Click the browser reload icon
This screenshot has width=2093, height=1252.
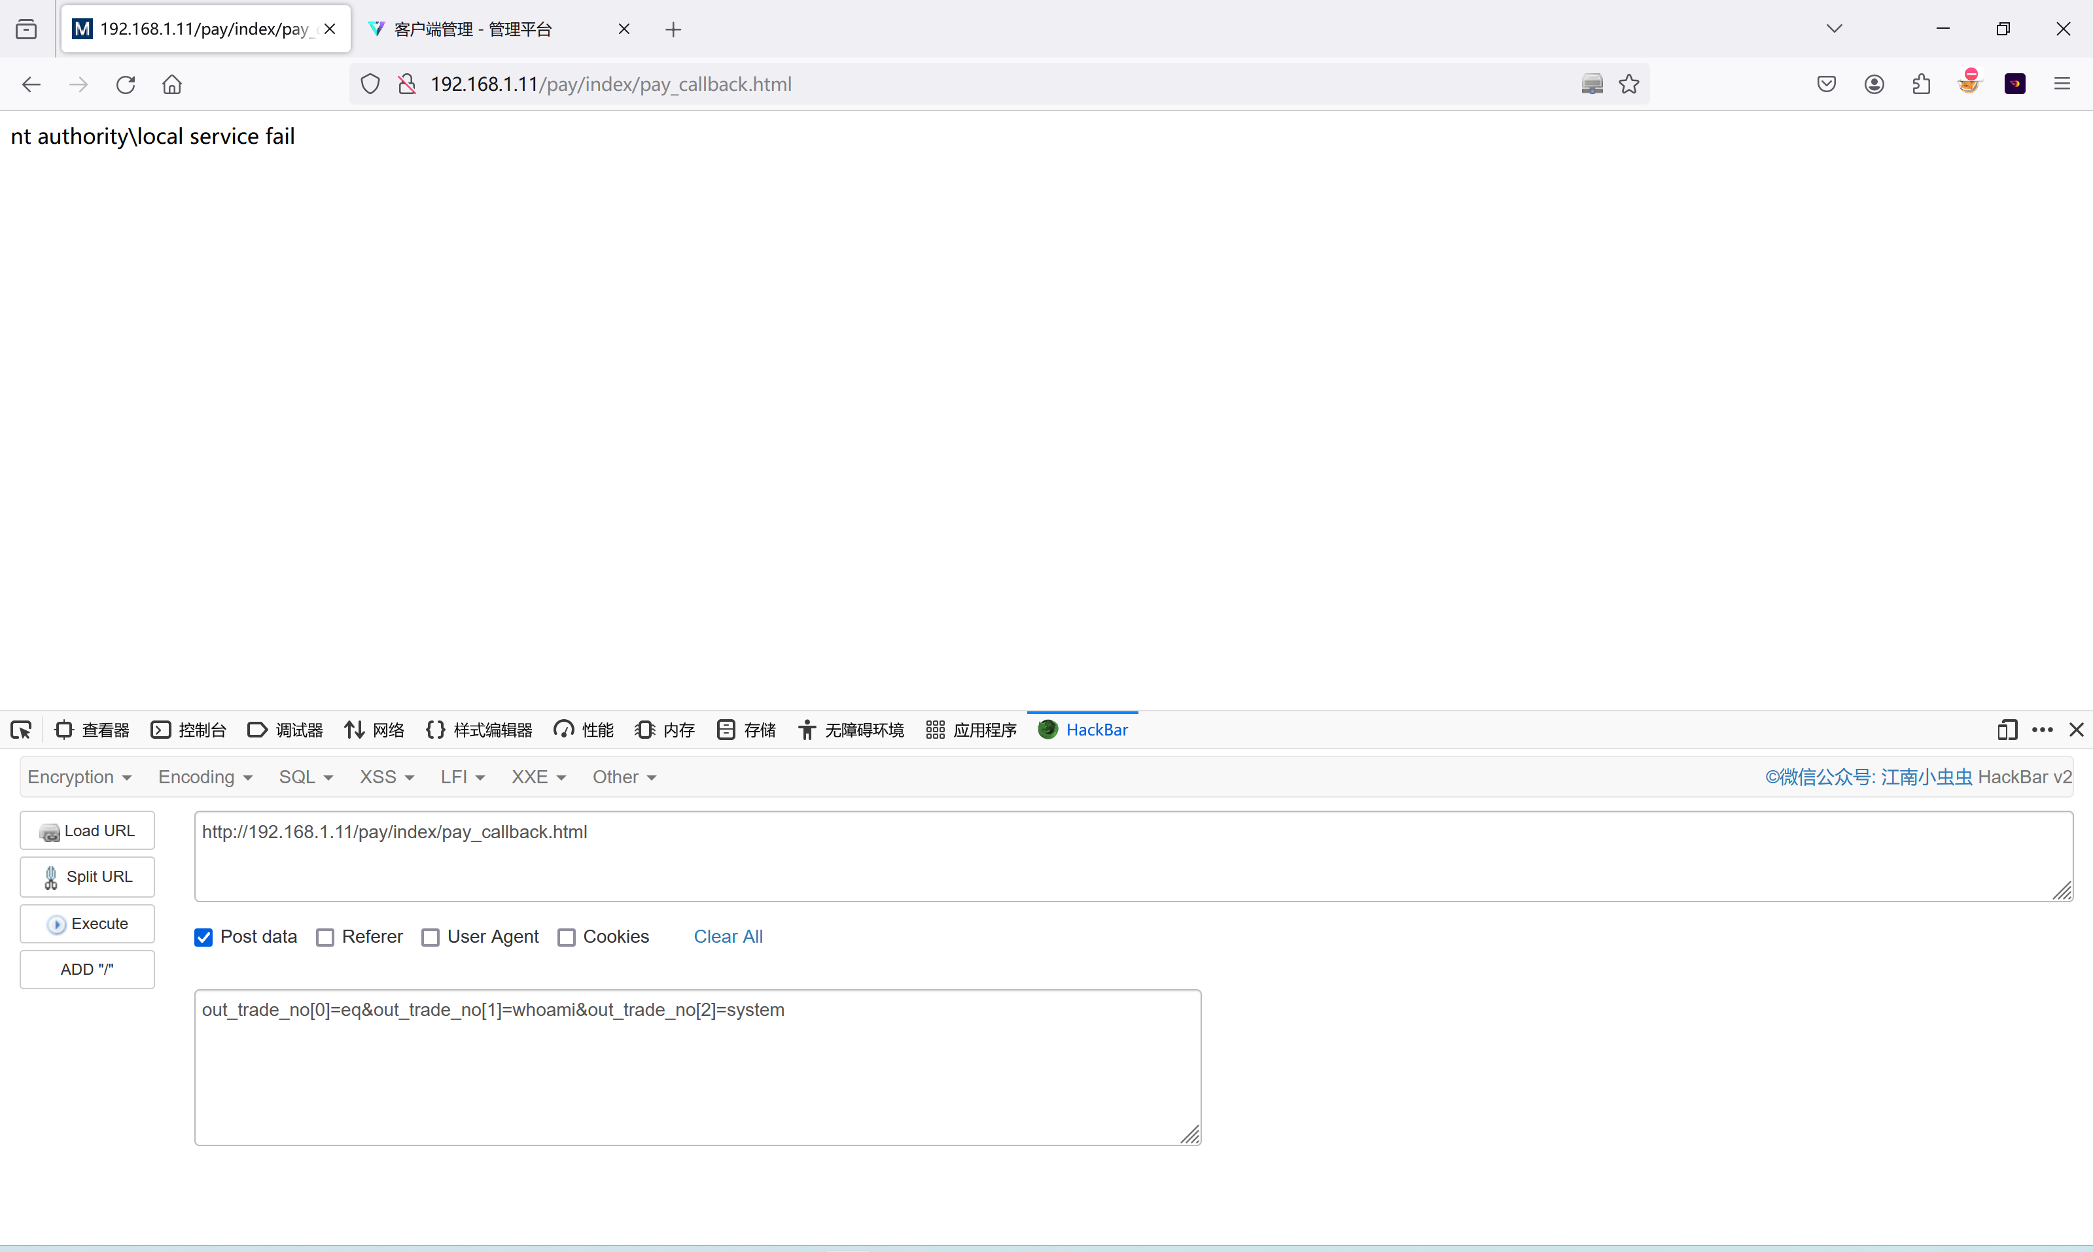pyautogui.click(x=126, y=84)
